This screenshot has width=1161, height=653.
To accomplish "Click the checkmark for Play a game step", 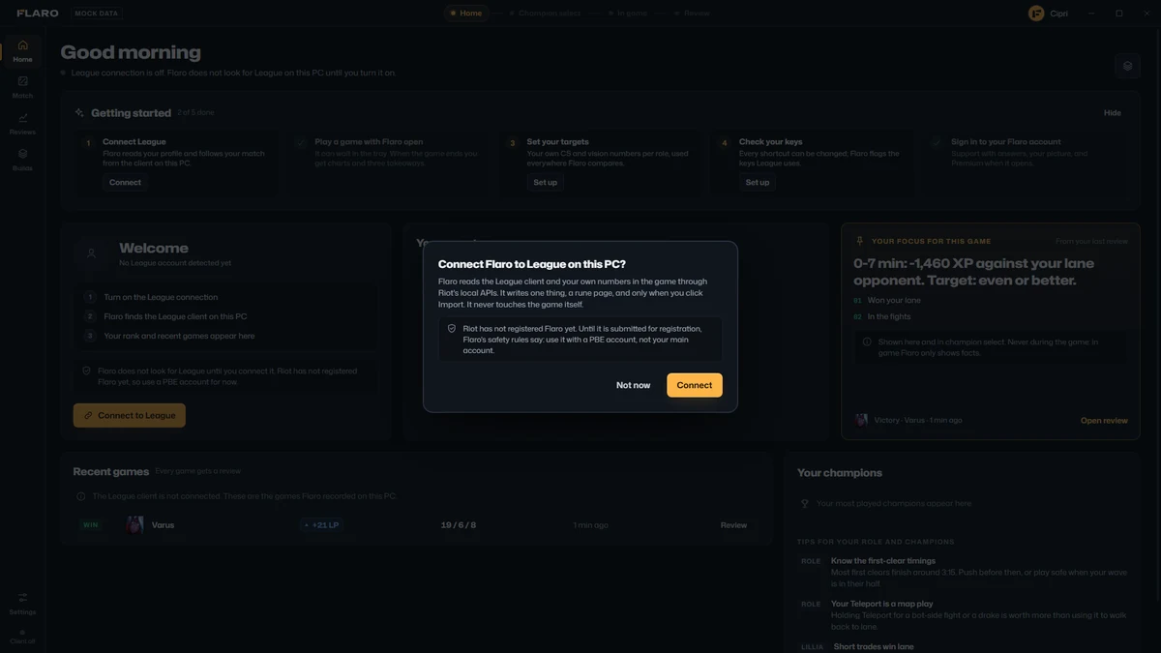I will pyautogui.click(x=302, y=142).
